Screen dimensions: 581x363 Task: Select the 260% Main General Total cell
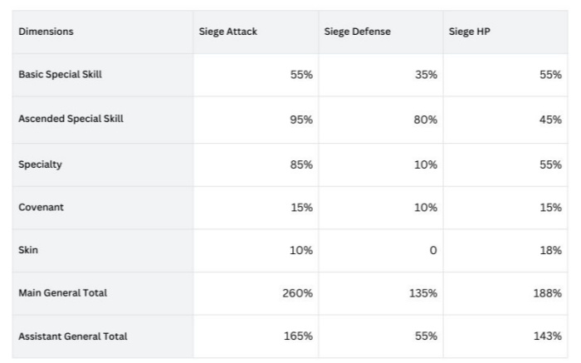[298, 293]
